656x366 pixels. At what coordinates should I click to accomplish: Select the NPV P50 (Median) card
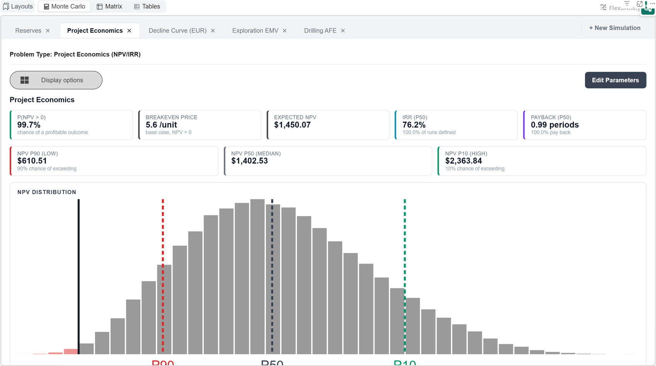[328, 161]
